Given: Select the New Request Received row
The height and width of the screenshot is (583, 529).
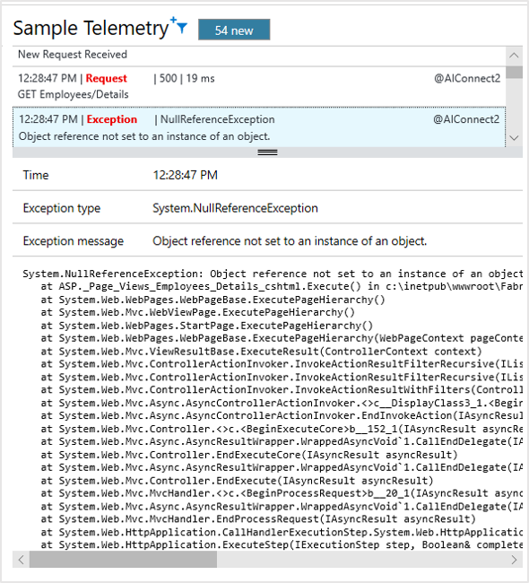Looking at the screenshot, I should coord(259,55).
